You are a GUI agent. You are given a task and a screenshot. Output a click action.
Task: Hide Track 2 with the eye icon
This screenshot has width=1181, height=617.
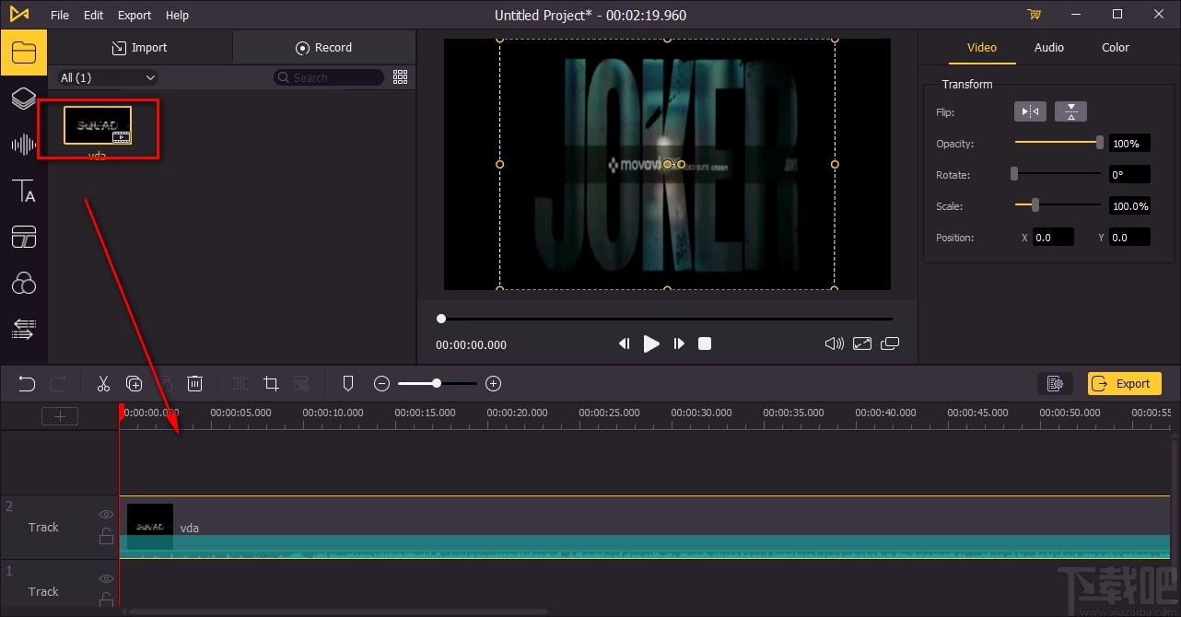107,515
